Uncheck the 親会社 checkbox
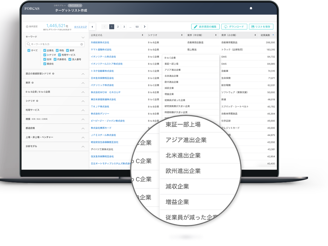Image resolution: width=328 pixels, height=246 pixels. tap(45, 64)
